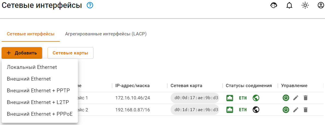Toggle power for the 192.168.0.87/16 interface

pos(286,110)
